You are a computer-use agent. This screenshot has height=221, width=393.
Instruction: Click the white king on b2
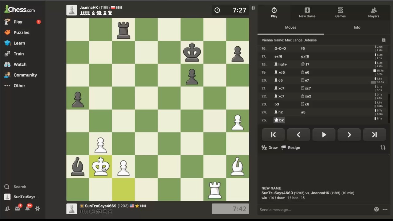[x=100, y=167]
